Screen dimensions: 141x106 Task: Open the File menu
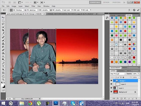tap(3, 6)
